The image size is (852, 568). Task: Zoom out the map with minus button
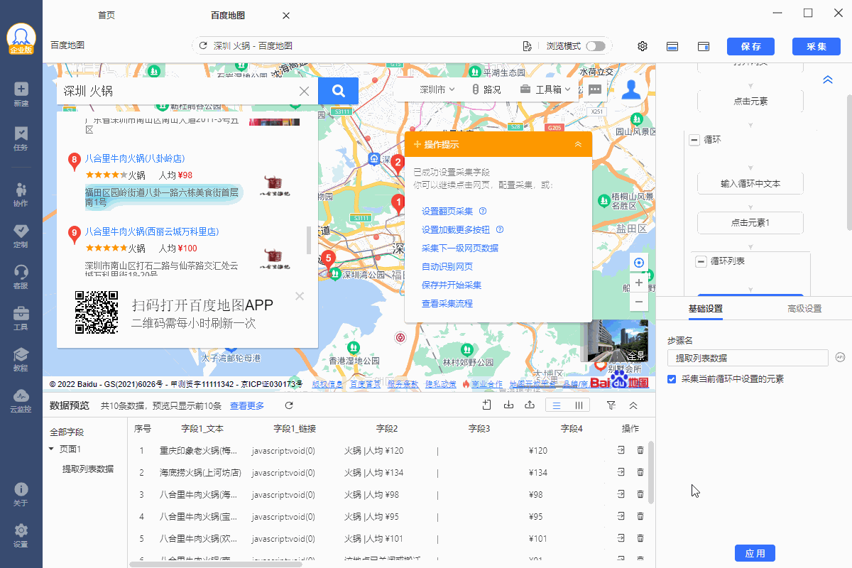pyautogui.click(x=639, y=302)
